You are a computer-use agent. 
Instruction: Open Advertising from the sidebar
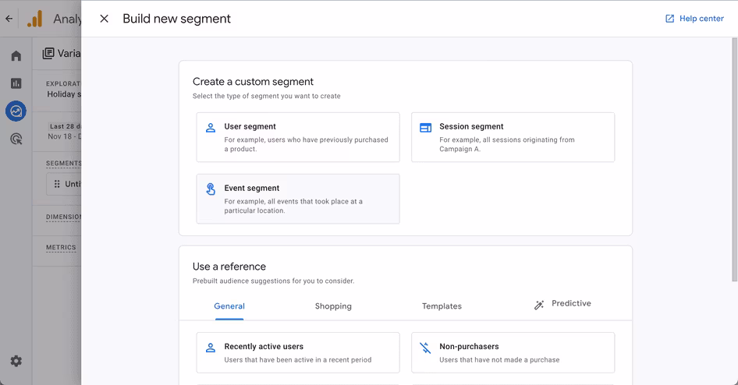pos(16,140)
